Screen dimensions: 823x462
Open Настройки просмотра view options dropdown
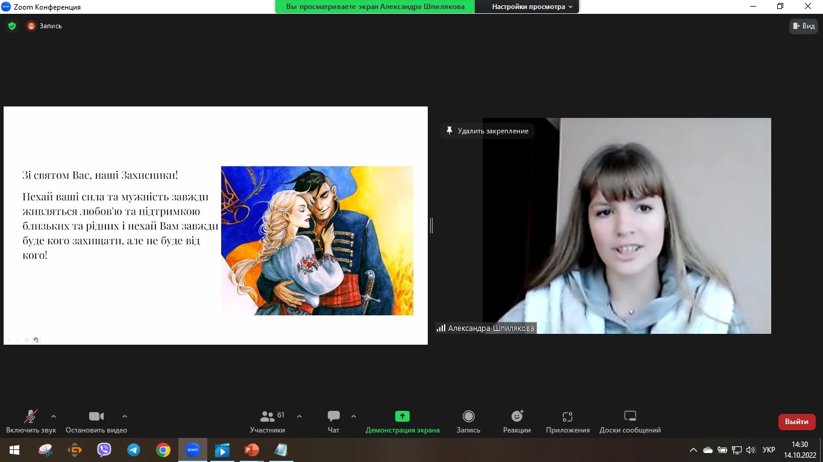point(531,7)
